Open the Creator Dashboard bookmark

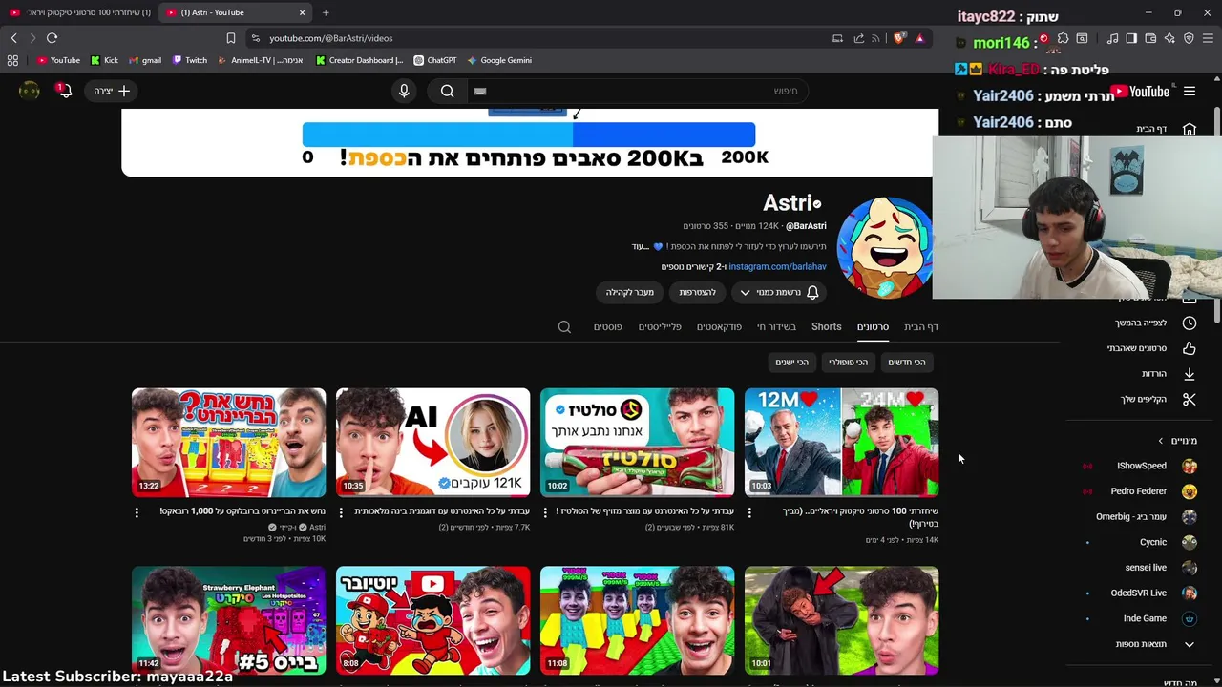pyautogui.click(x=360, y=60)
